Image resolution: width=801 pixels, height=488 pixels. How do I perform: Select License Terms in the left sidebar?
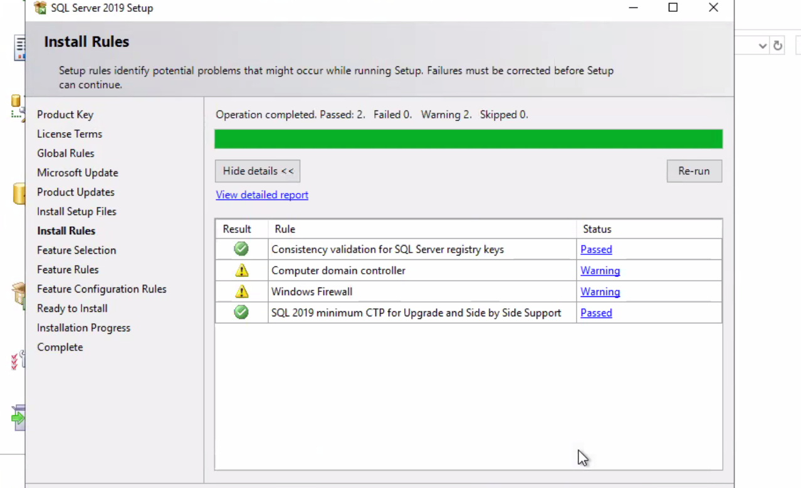point(69,133)
